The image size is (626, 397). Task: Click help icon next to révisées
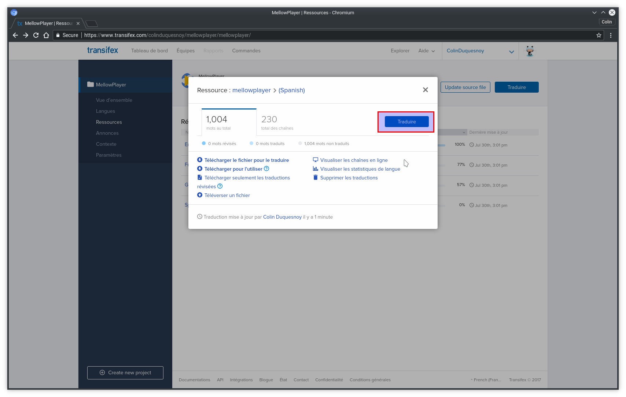click(220, 186)
